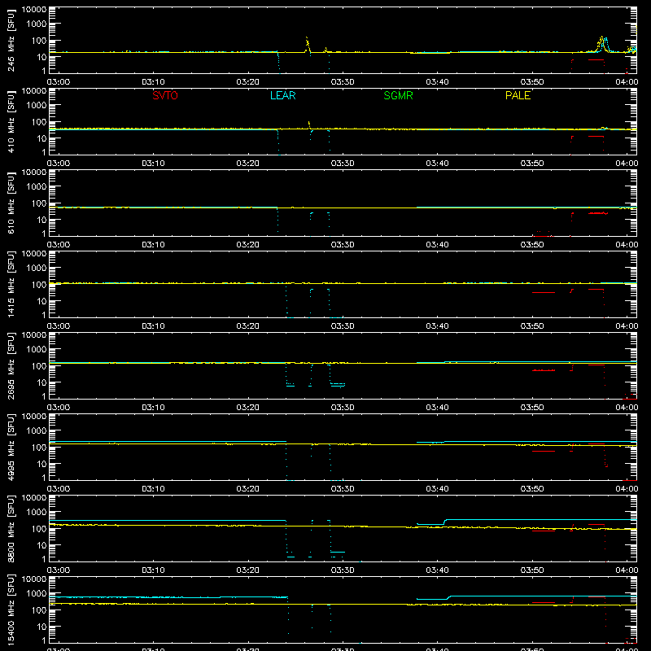Click the small yellow spike near 03:26 at 410 MHz
The image size is (651, 651).
309,124
